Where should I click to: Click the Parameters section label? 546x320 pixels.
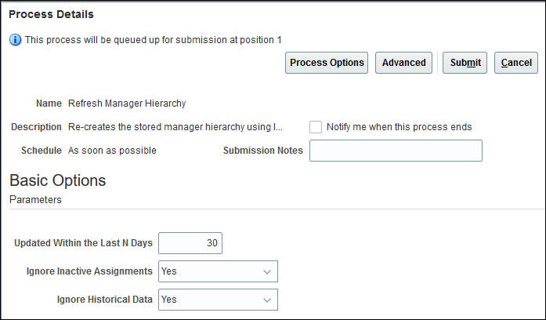click(x=35, y=200)
